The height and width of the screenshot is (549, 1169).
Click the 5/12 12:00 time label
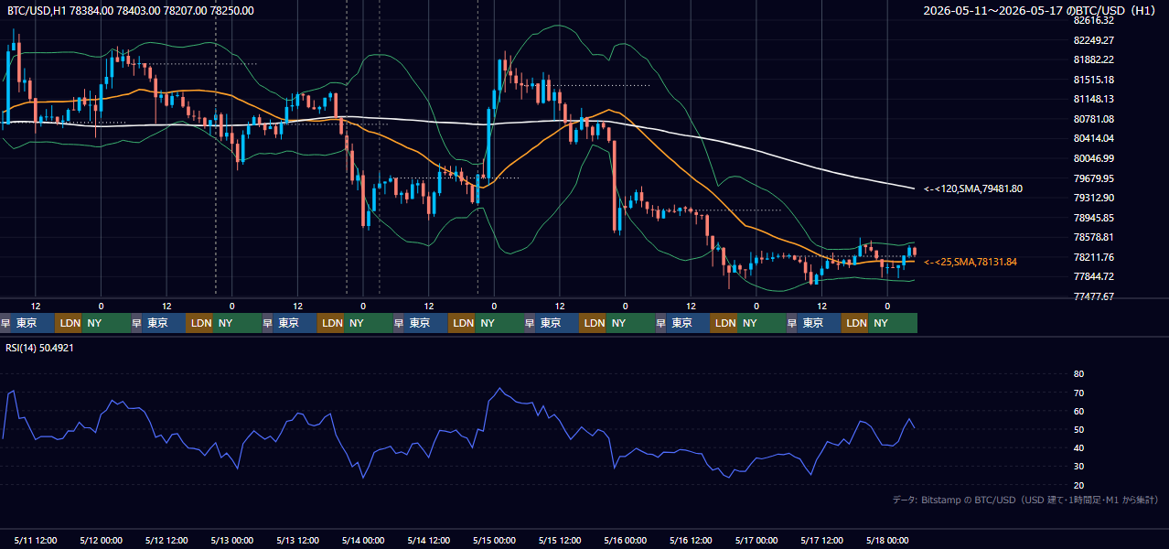click(167, 541)
